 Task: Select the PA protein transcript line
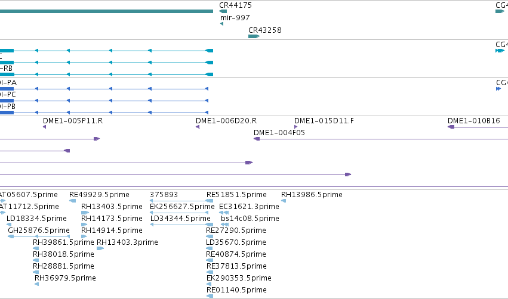(x=104, y=89)
